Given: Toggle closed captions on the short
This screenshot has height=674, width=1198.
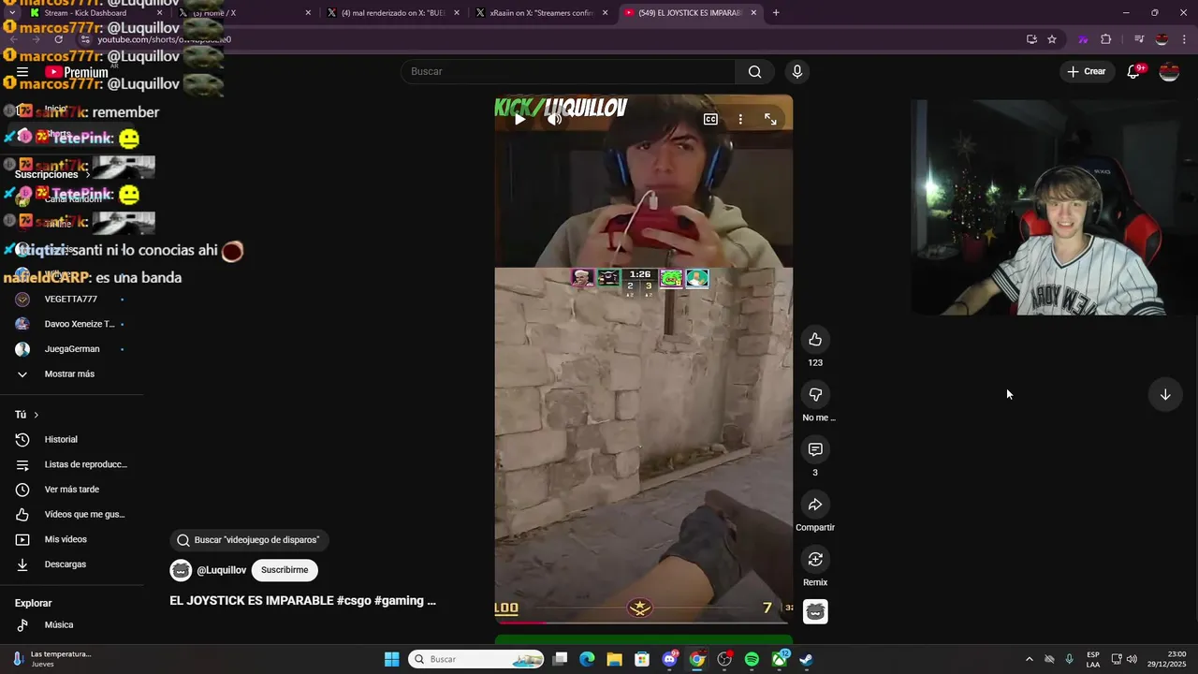Looking at the screenshot, I should click(x=710, y=119).
